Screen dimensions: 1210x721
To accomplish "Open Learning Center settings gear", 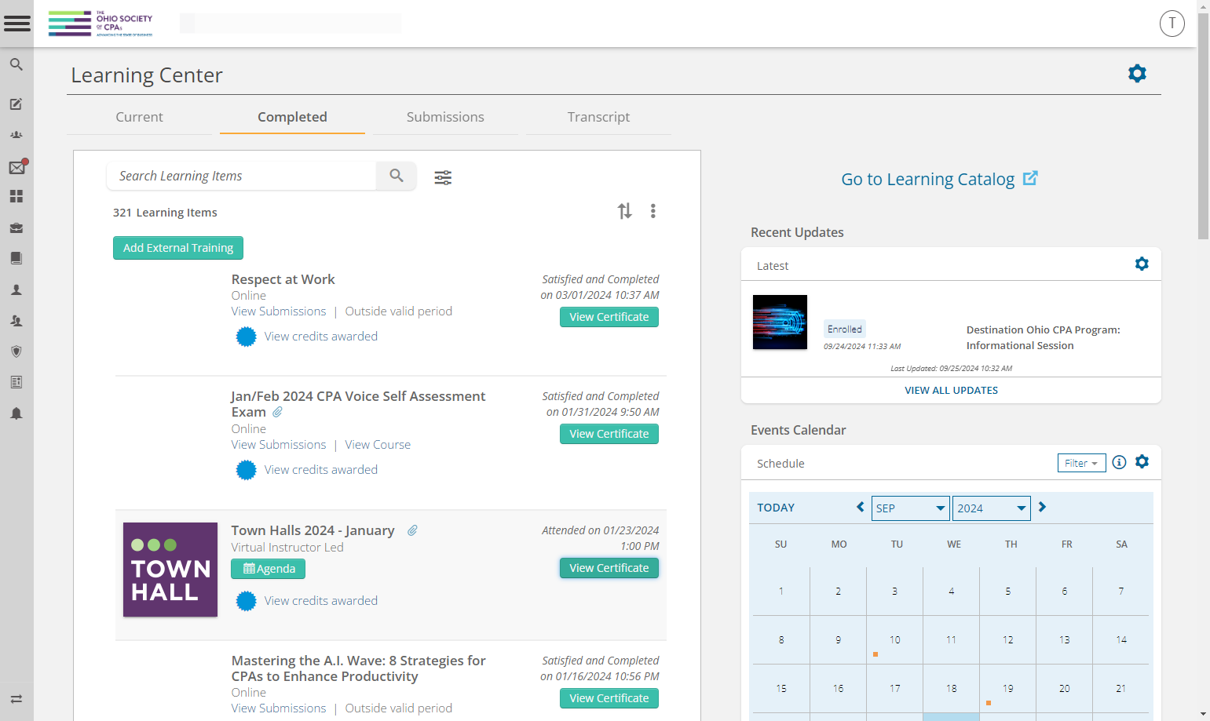I will point(1137,73).
